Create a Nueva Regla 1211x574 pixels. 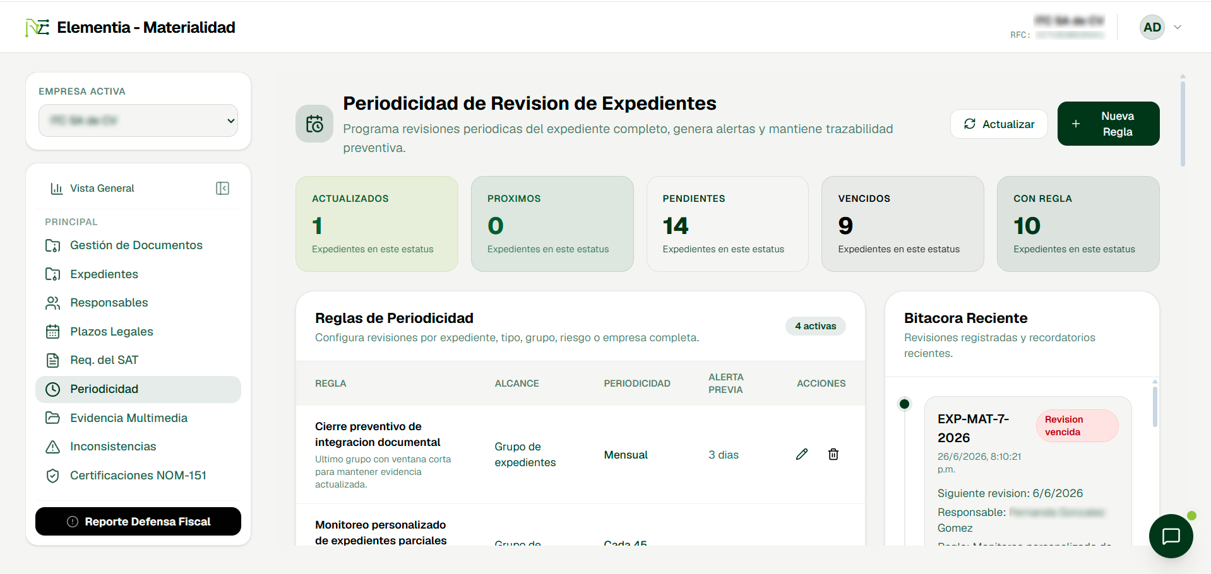(1108, 124)
